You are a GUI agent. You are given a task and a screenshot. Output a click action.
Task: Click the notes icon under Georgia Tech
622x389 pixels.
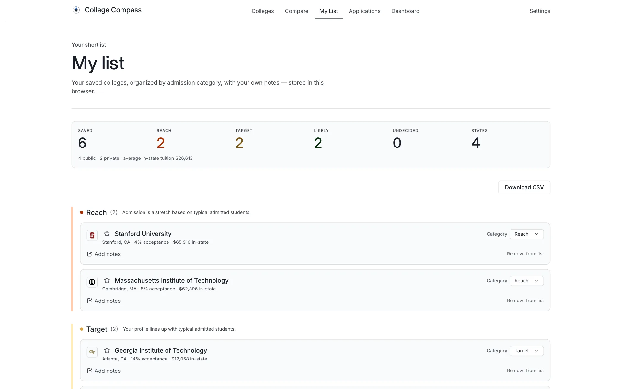pos(89,371)
